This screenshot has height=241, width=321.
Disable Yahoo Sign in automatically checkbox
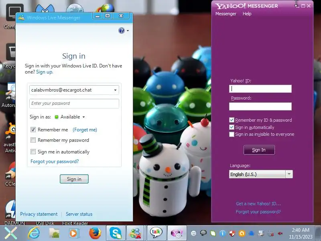point(232,127)
